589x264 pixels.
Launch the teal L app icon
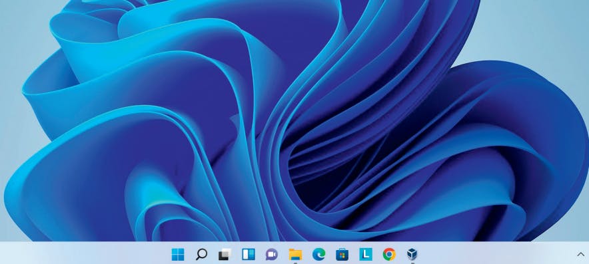[366, 254]
